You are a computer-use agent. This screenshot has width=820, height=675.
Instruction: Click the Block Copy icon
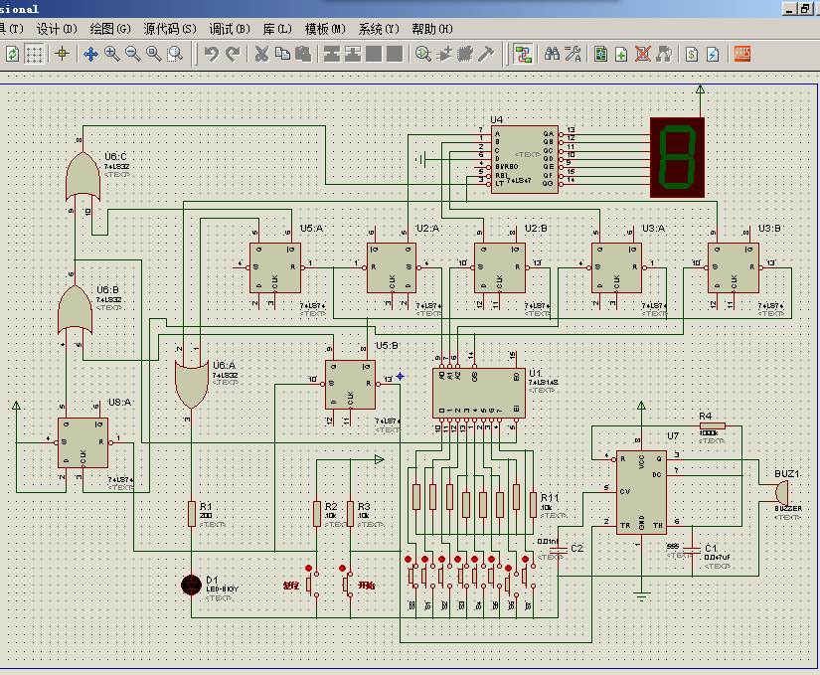click(x=332, y=54)
